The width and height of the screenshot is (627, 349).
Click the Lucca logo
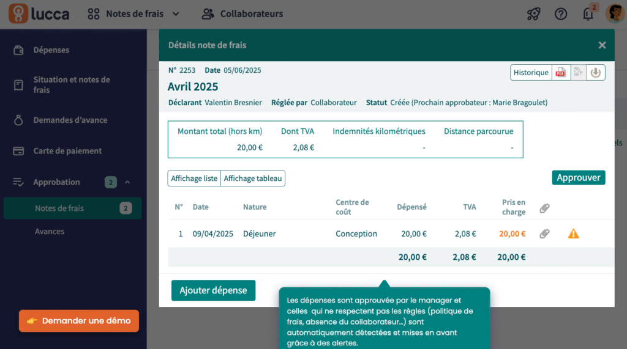39,13
